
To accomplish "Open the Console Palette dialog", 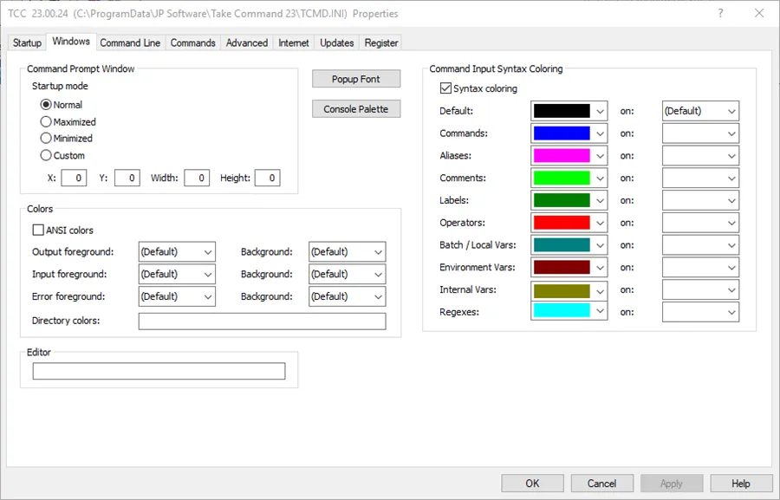I will (x=356, y=108).
